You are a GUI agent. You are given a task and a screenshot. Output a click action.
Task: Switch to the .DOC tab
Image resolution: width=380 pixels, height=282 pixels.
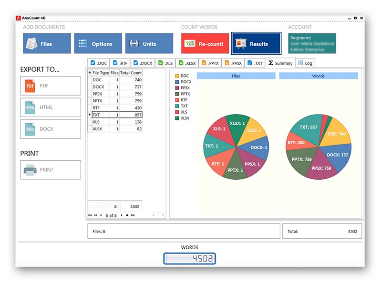(x=98, y=63)
